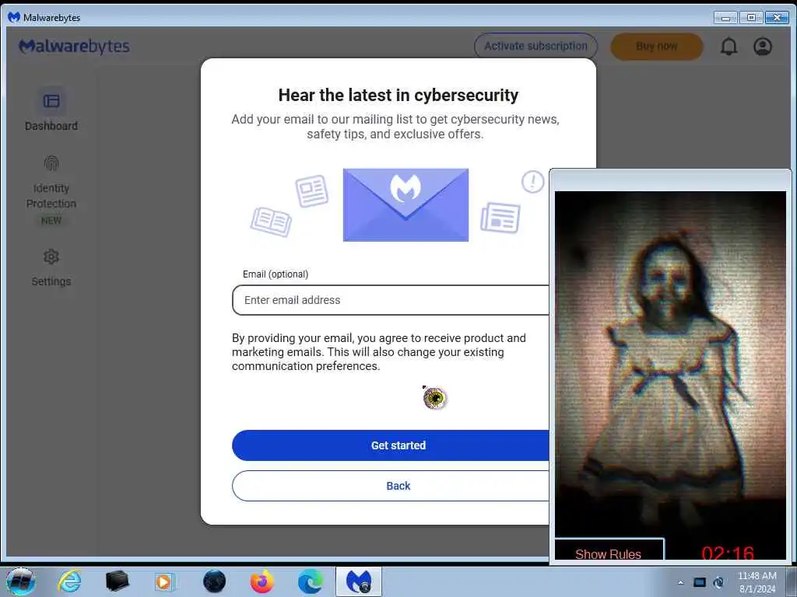Launch Internet Explorer from taskbar
Image resolution: width=797 pixels, height=597 pixels.
pos(69,581)
